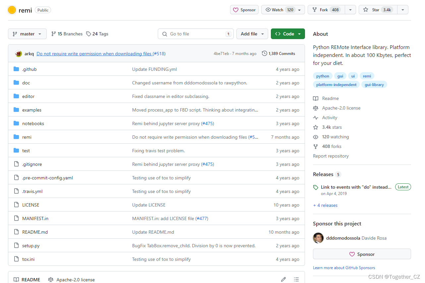425x283 pixels.
Task: Click the commit history clock icon
Action: pos(264,54)
